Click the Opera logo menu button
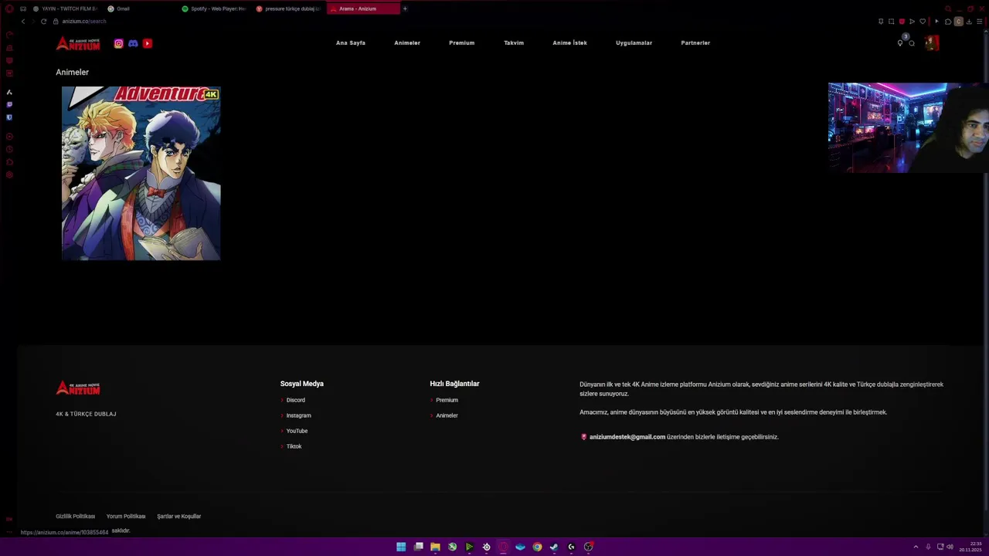The image size is (989, 556). pos(9,8)
